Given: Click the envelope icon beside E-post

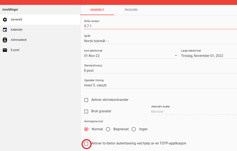Looking at the screenshot, I should coord(5,50).
